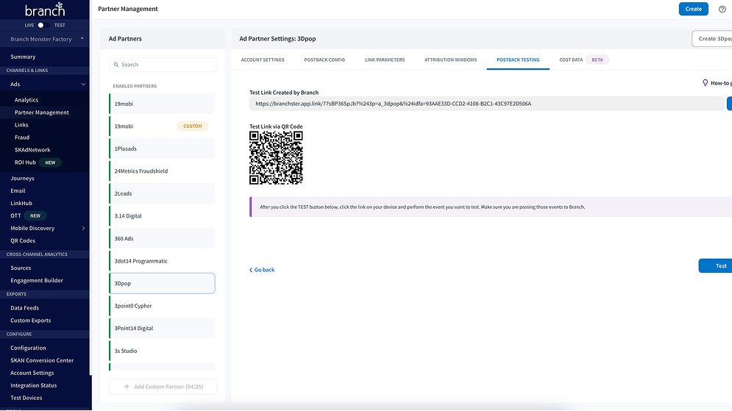Select the 3Dpop partner
The width and height of the screenshot is (732, 411).
click(x=162, y=284)
